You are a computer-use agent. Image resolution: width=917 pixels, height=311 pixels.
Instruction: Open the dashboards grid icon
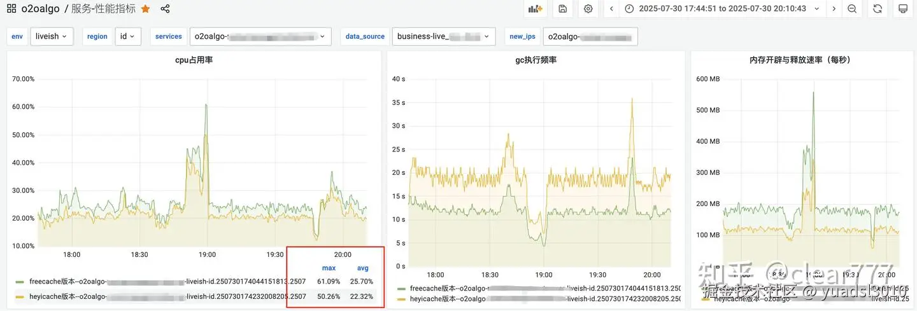click(11, 9)
